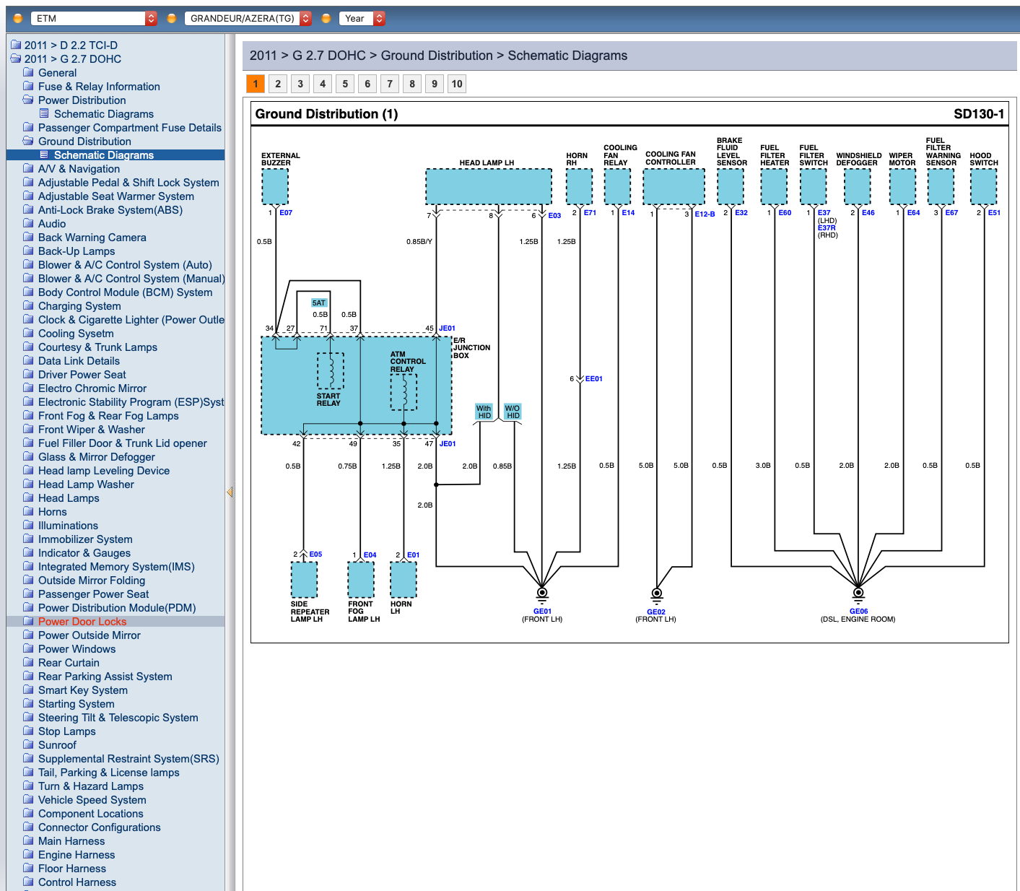Click the panel collapse arrow on sidebar divider
This screenshot has height=891, width=1020.
[x=230, y=492]
